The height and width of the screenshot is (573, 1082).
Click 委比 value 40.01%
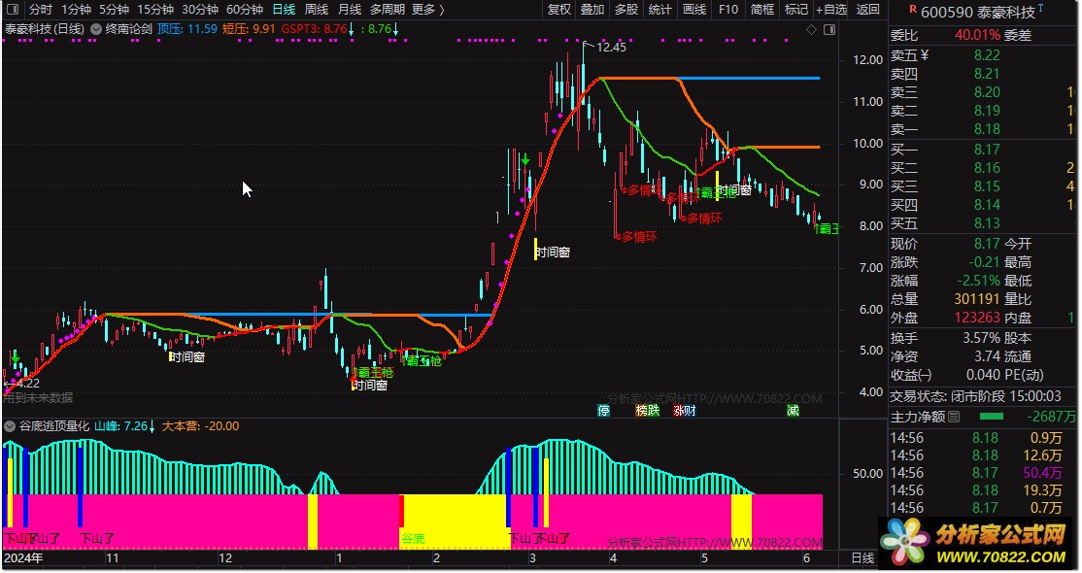click(x=977, y=35)
